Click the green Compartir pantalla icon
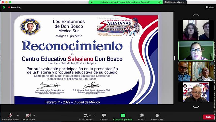 point(123,115)
